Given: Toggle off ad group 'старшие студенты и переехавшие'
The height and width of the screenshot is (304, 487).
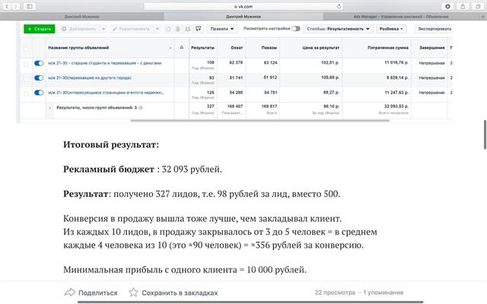Looking at the screenshot, I should coord(39,64).
